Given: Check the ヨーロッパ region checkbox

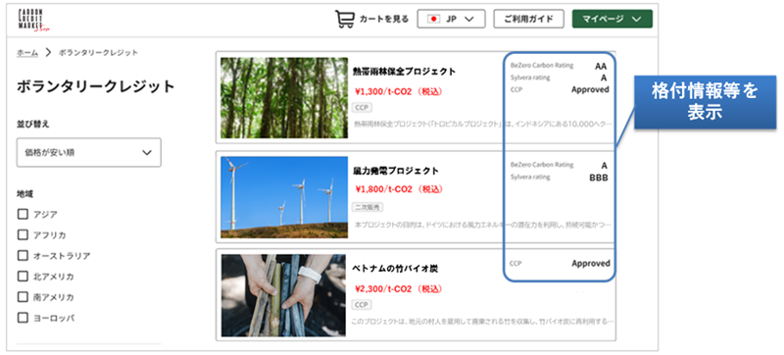Looking at the screenshot, I should 23,318.
